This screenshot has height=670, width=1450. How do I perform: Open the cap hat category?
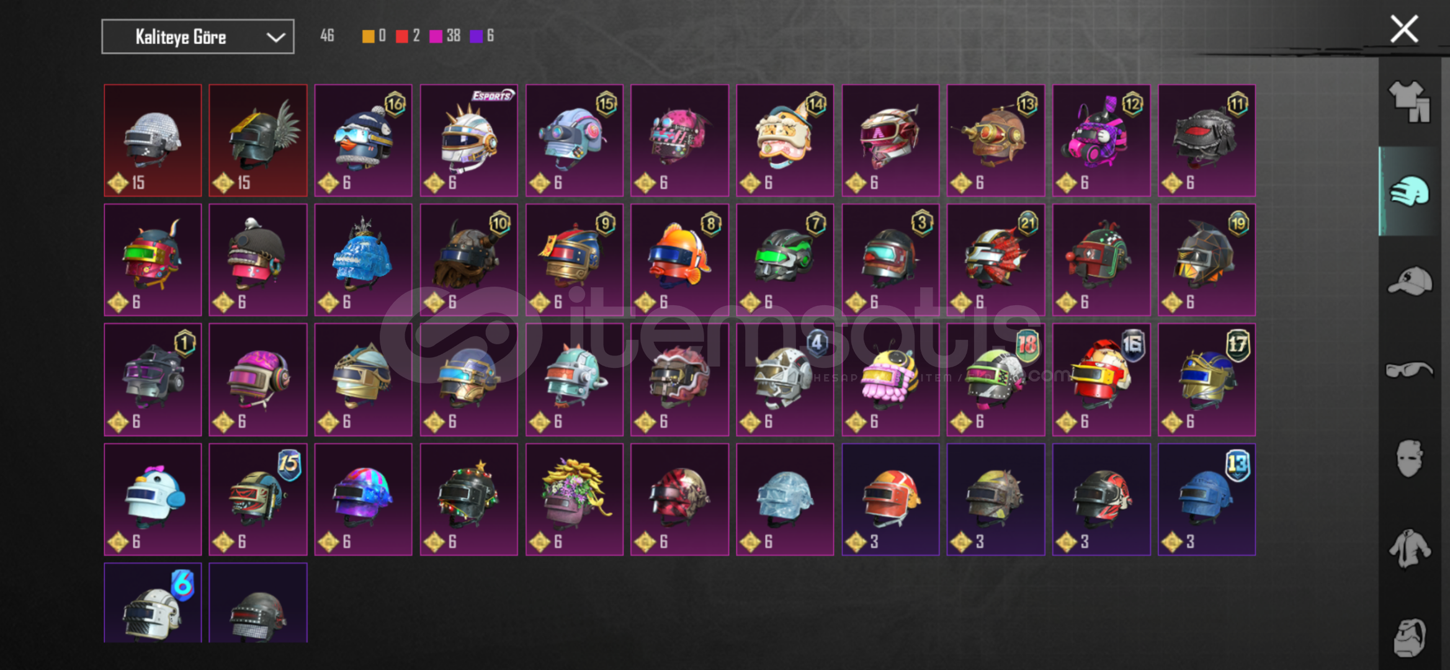click(x=1409, y=281)
